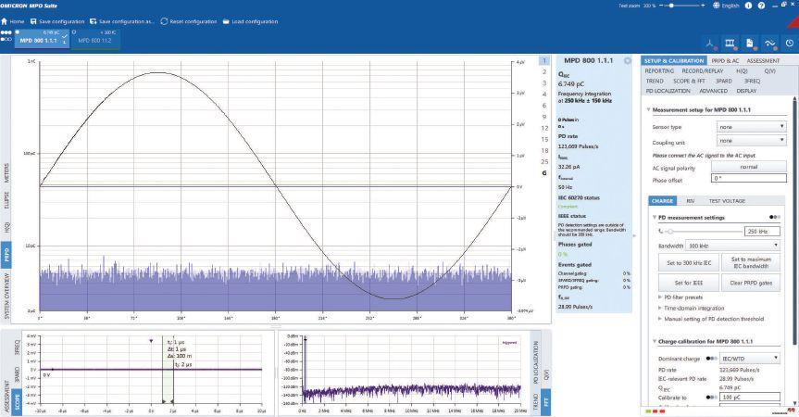Viewport: 799px width, 417px height.
Task: Toggle the Calibrate to switch
Action: click(x=711, y=397)
